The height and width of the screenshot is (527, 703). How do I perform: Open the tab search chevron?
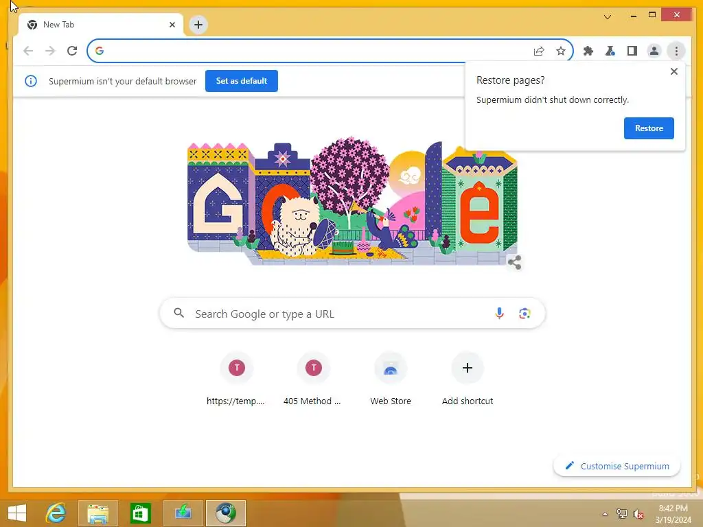tap(608, 17)
